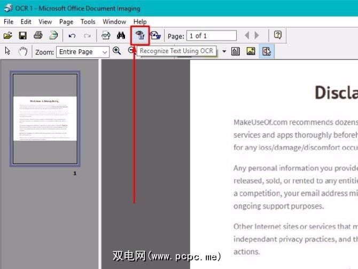The width and height of the screenshot is (358, 269).
Task: Click the text 'Other Internet sites or services'
Action: [284, 227]
